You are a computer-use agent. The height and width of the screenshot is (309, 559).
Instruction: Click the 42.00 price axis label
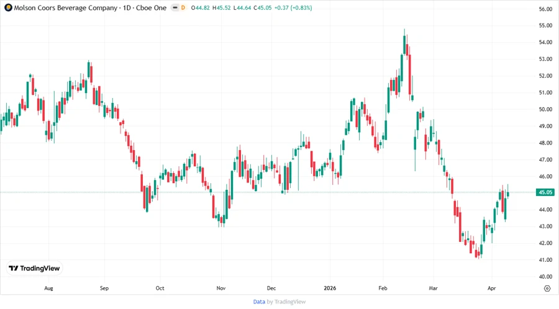pos(545,243)
